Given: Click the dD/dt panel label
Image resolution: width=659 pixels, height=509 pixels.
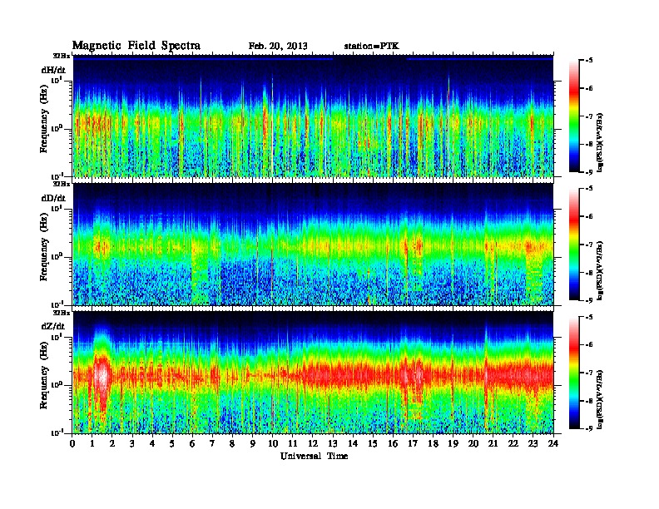Looking at the screenshot, I should (53, 198).
